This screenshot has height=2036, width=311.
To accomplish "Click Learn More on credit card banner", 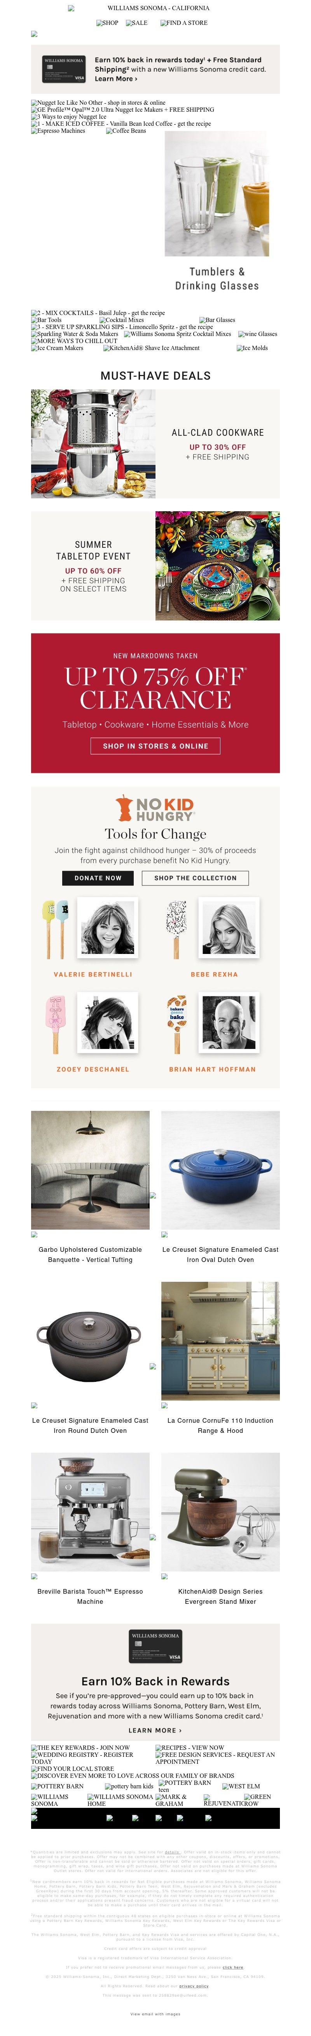I will (116, 79).
